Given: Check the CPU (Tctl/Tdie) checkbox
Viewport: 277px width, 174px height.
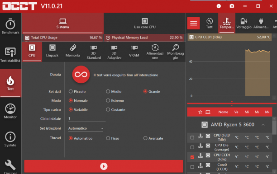Looking at the screenshot, I should point(192,137).
